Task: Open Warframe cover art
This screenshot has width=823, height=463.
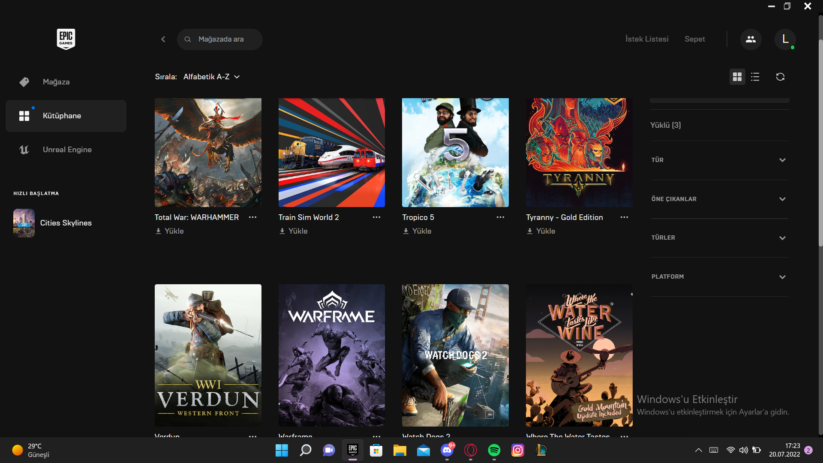Action: coord(332,355)
